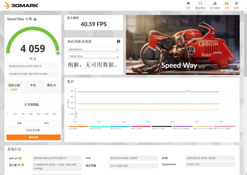Click the info icon next to 最佳
This screenshot has height=175, width=247.
[55, 85]
